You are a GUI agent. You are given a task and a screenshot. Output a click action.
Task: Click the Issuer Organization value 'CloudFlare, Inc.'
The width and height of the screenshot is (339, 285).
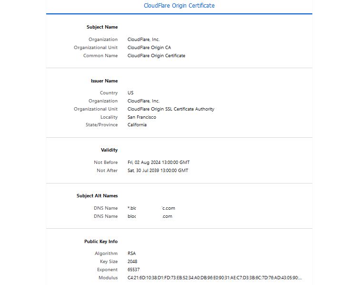(143, 101)
